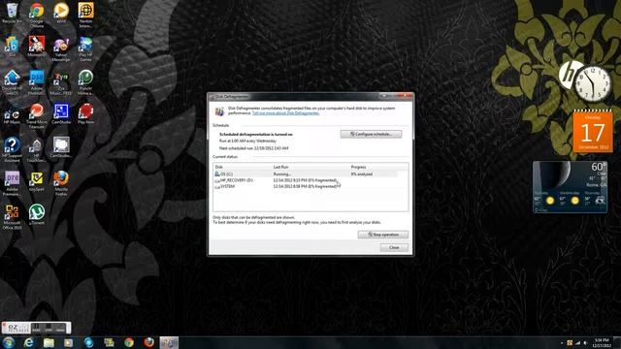Open the Adobe Photoshop desktop shortcut
The width and height of the screenshot is (621, 349).
click(37, 82)
